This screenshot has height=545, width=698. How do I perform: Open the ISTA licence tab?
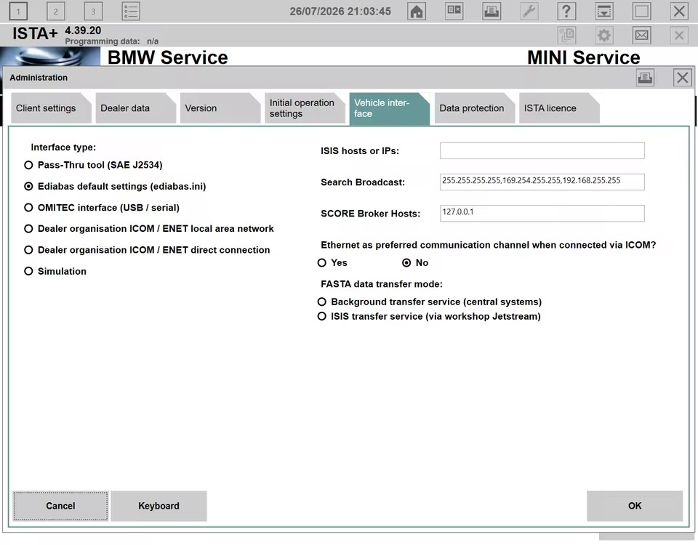tap(558, 108)
